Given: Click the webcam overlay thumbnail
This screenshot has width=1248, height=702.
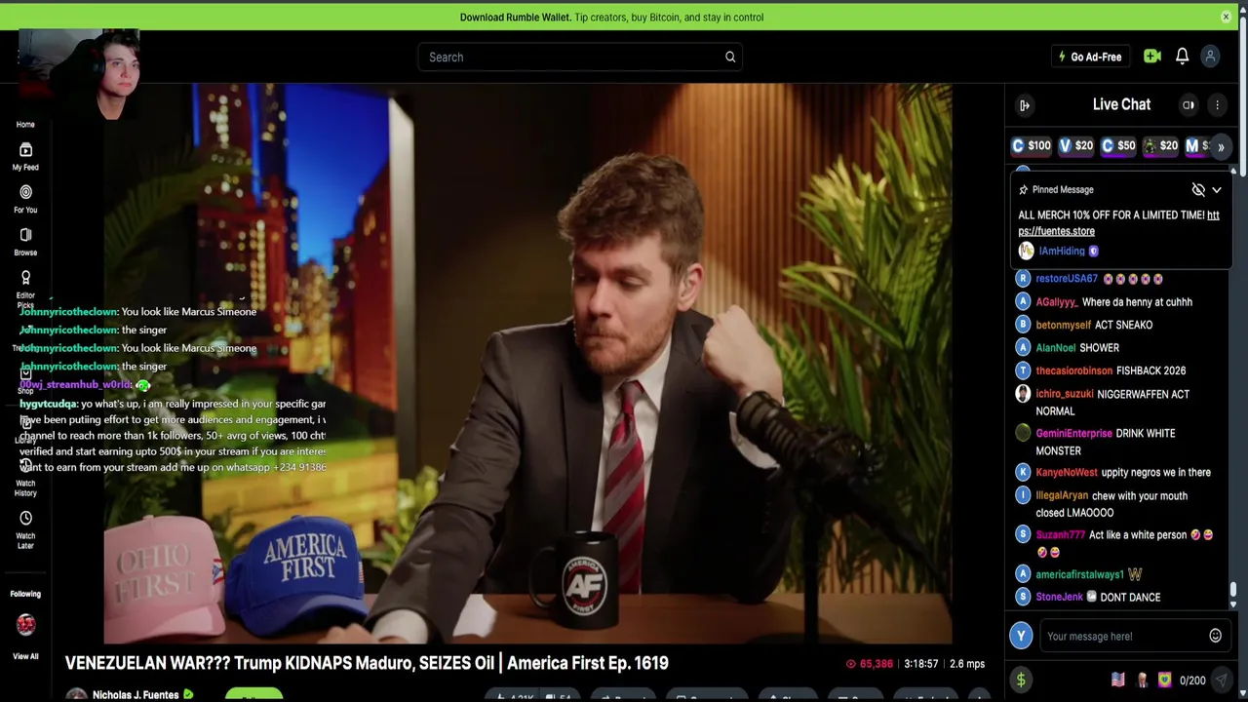Looking at the screenshot, I should 78,74.
